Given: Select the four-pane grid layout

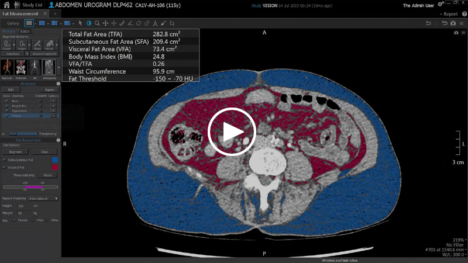Looking at the screenshot, I should click(x=42, y=23).
